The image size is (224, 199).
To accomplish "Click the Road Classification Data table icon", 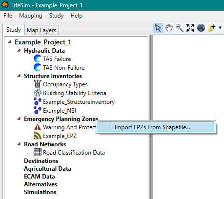I will [38, 152].
